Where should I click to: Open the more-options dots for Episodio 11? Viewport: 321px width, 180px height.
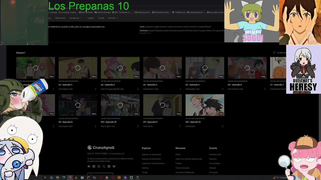tap(180, 126)
